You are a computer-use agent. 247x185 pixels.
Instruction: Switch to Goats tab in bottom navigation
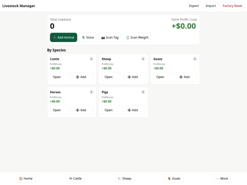174,179
